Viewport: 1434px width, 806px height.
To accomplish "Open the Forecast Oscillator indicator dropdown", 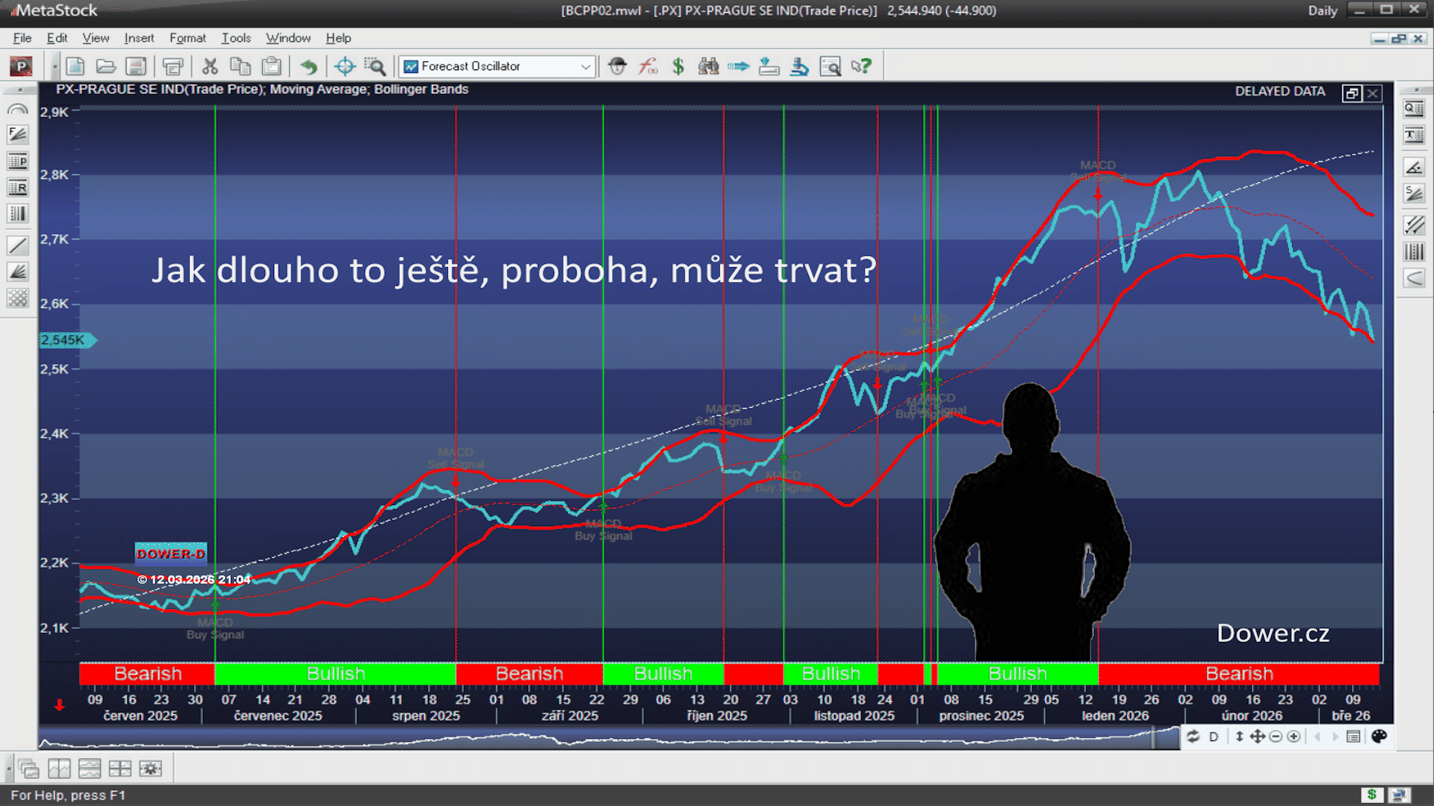I will (586, 66).
